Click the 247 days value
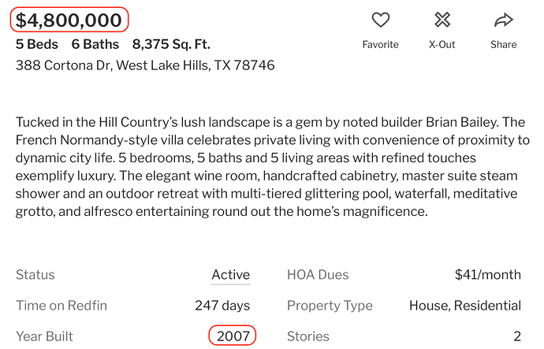Screen dimensions: 544x349 [222, 306]
